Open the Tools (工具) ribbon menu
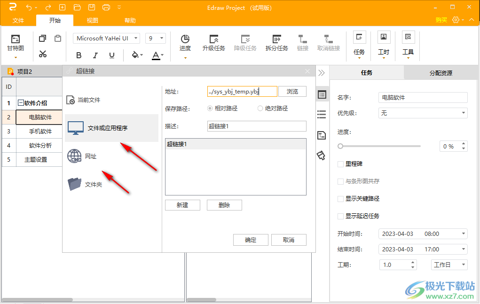 point(408,45)
